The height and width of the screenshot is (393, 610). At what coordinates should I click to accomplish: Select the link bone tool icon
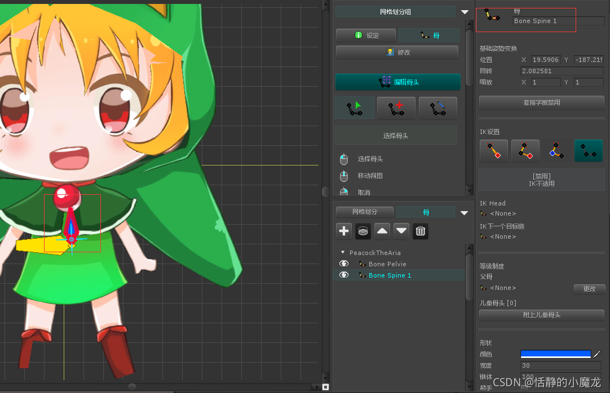click(438, 108)
